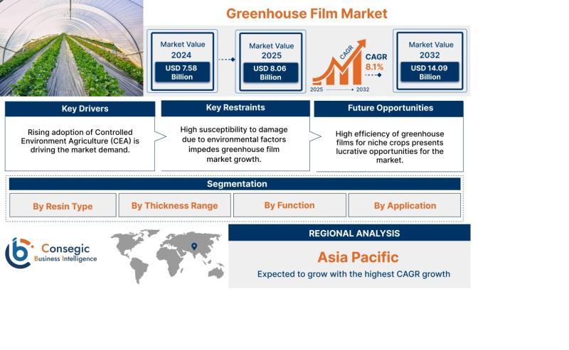The width and height of the screenshot is (569, 350).
Task: Click the 2025 year label under chart
Action: (x=317, y=89)
